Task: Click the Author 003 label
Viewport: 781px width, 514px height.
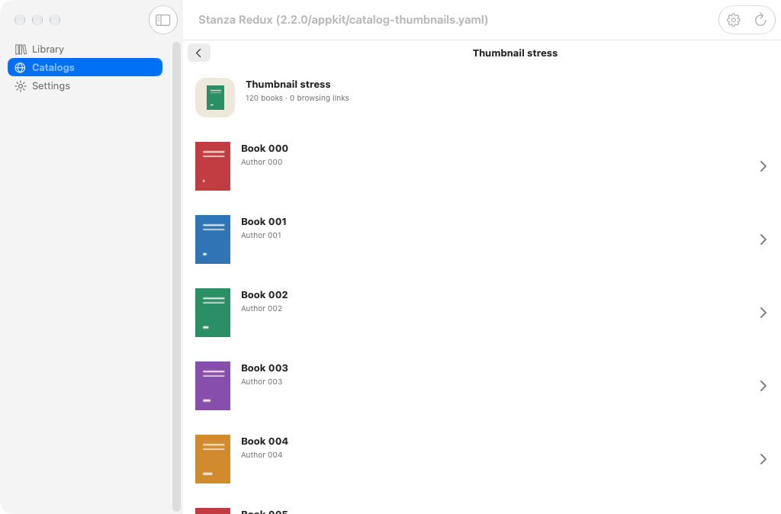Action: (x=262, y=381)
